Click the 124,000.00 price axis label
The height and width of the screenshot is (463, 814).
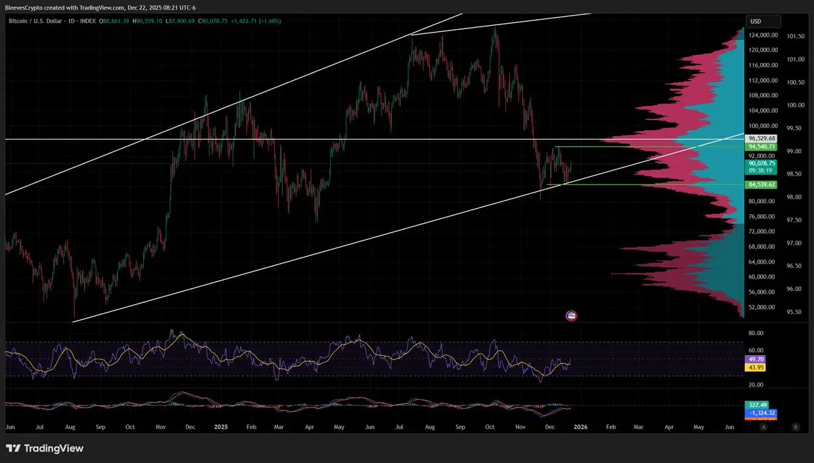(762, 35)
